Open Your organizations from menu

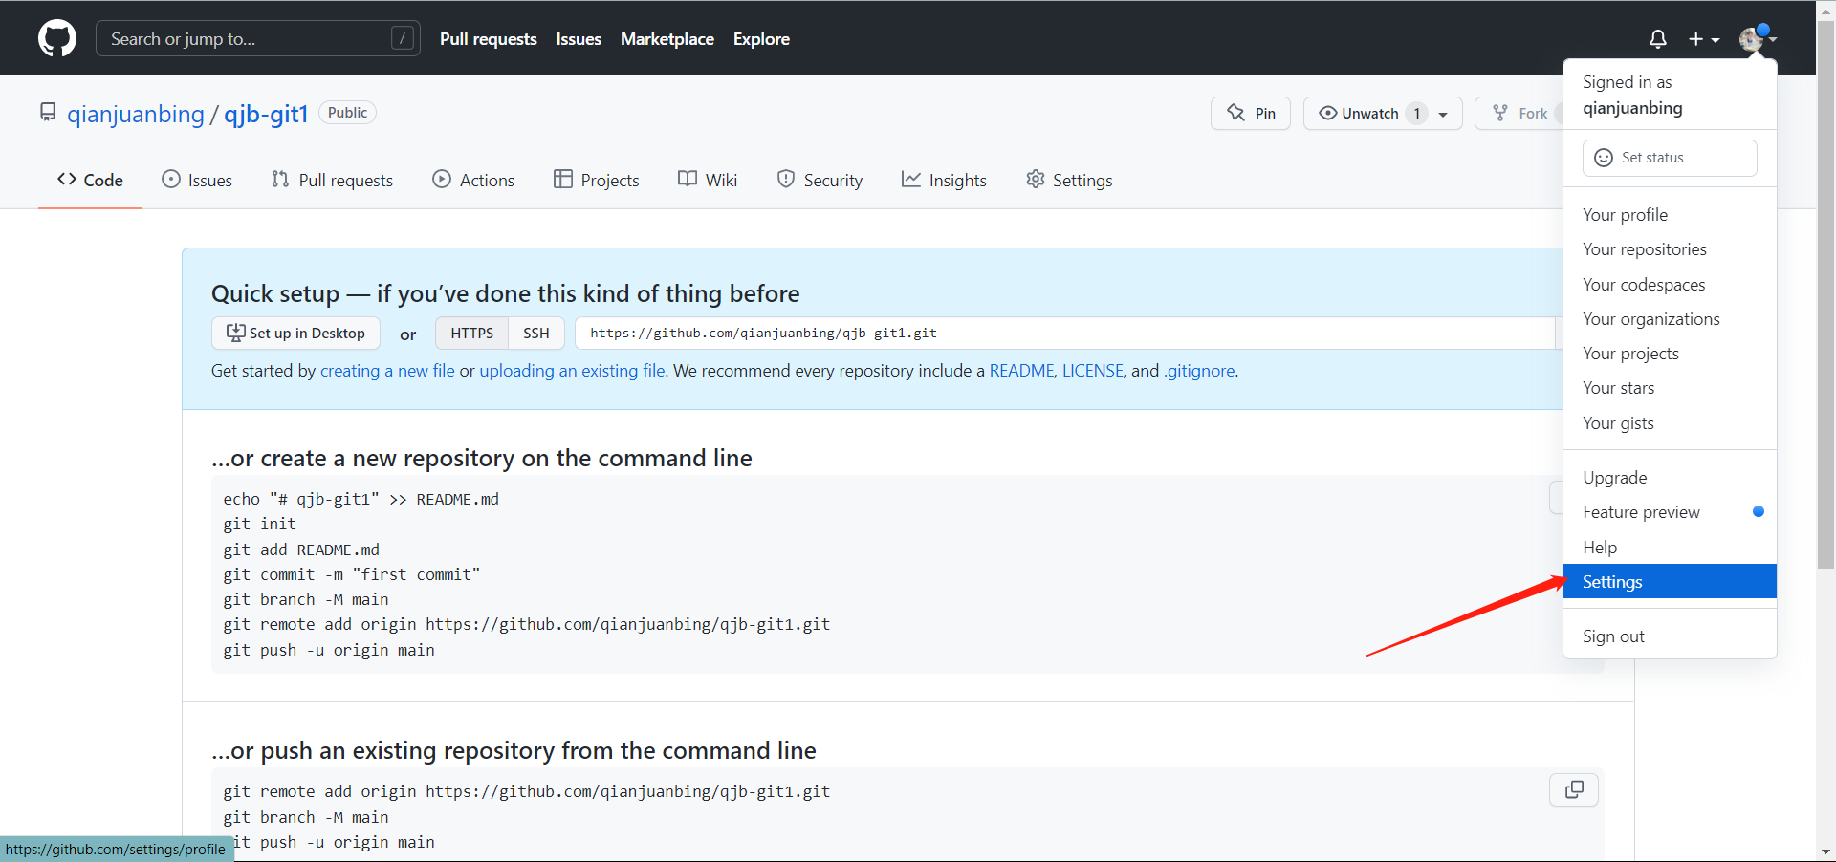1670,319
